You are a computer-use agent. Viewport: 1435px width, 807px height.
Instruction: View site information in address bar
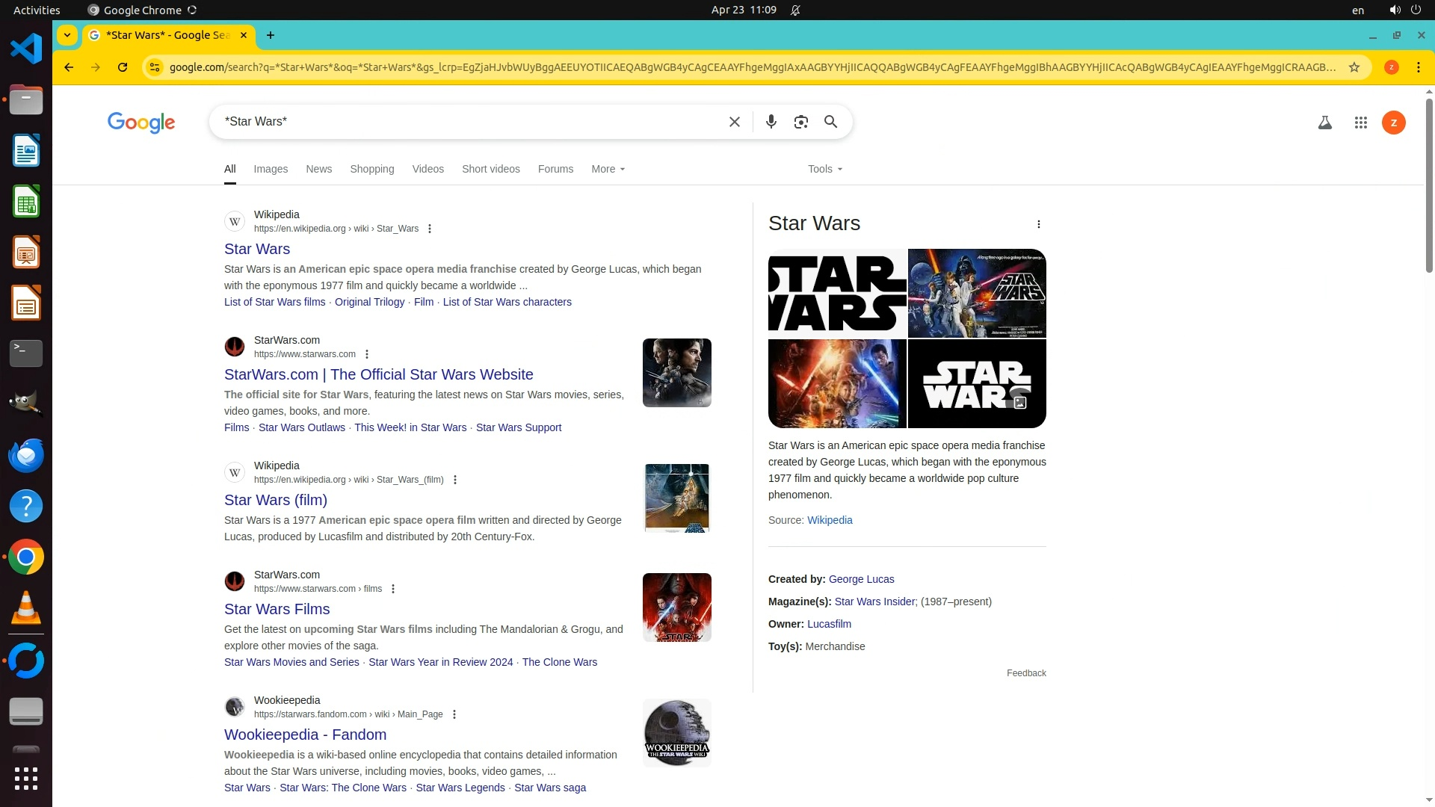[x=154, y=67]
